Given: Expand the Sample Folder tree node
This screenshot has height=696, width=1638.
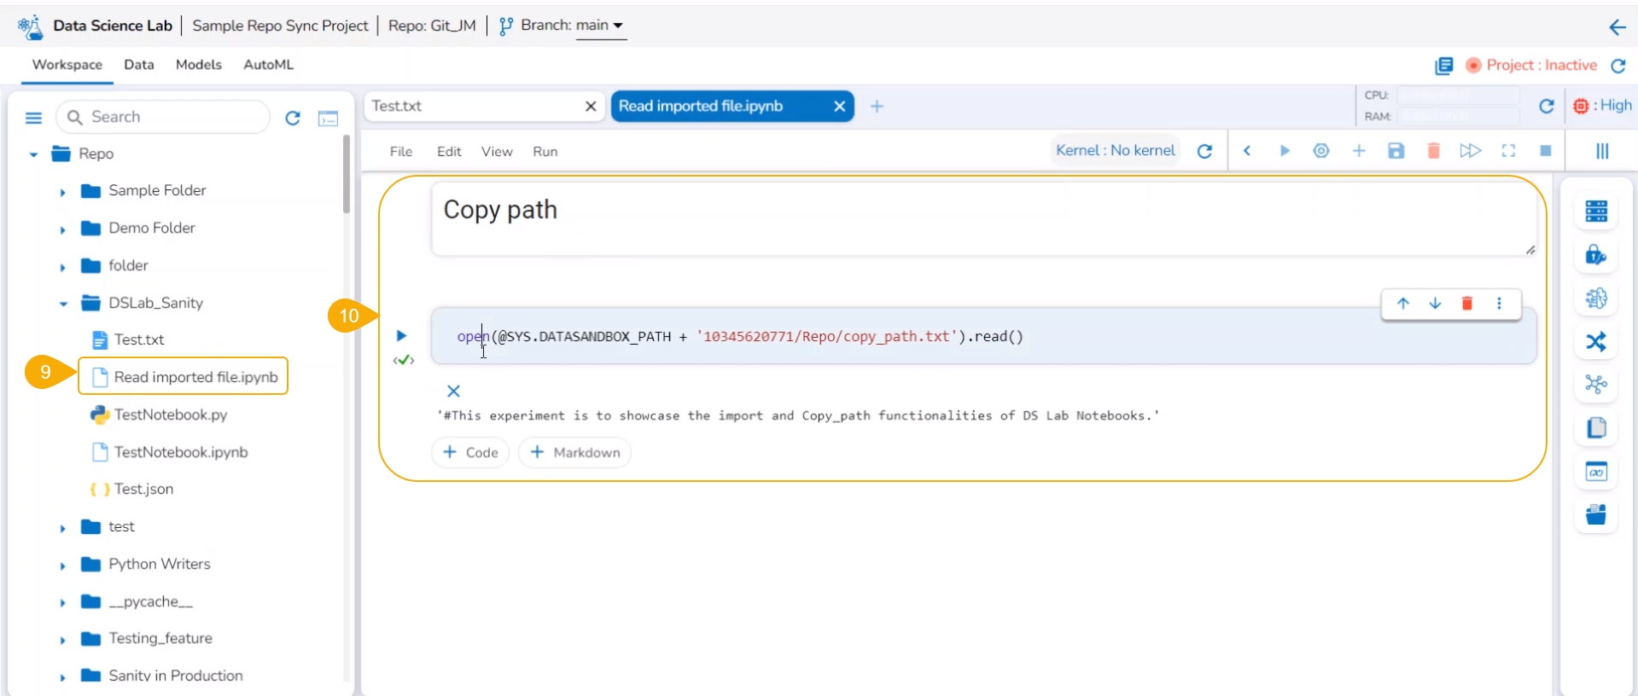Looking at the screenshot, I should 62,192.
